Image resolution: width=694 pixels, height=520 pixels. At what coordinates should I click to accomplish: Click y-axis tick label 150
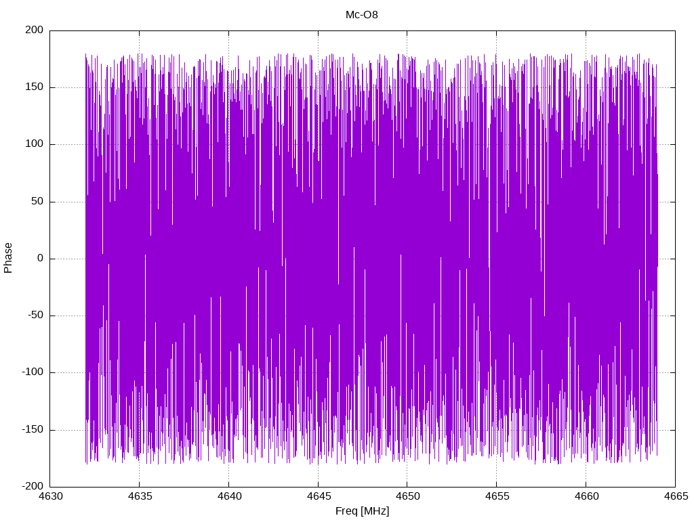35,87
